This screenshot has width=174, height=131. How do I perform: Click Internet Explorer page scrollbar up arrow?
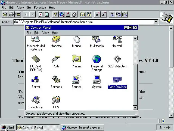click(x=171, y=28)
